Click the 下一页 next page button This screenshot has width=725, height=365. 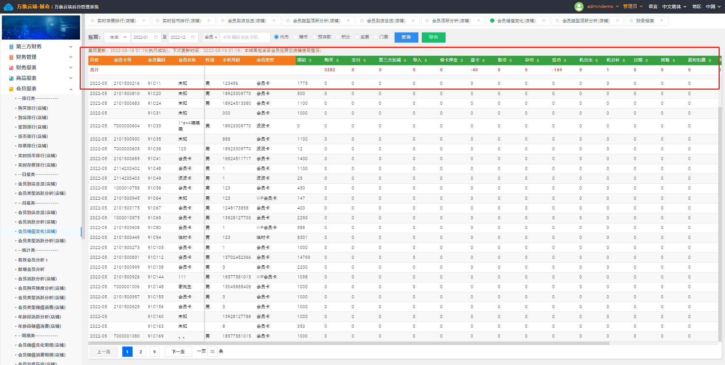click(178, 352)
